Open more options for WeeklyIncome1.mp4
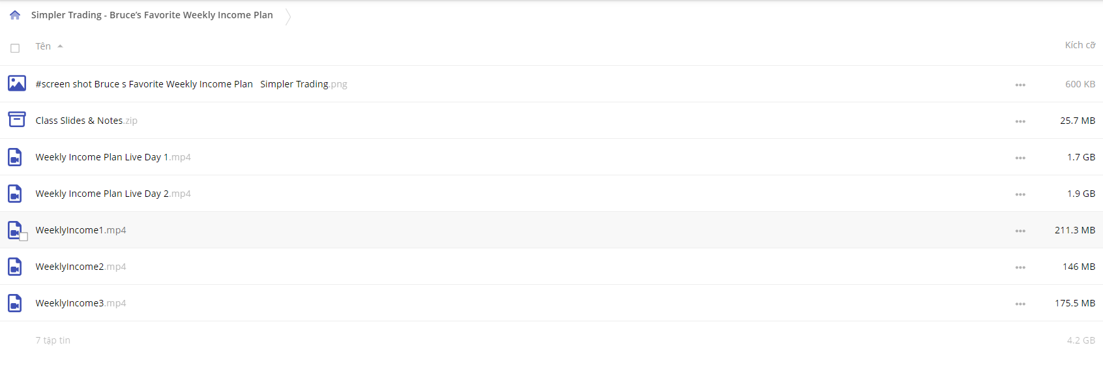Image resolution: width=1103 pixels, height=367 pixels. tap(1020, 231)
